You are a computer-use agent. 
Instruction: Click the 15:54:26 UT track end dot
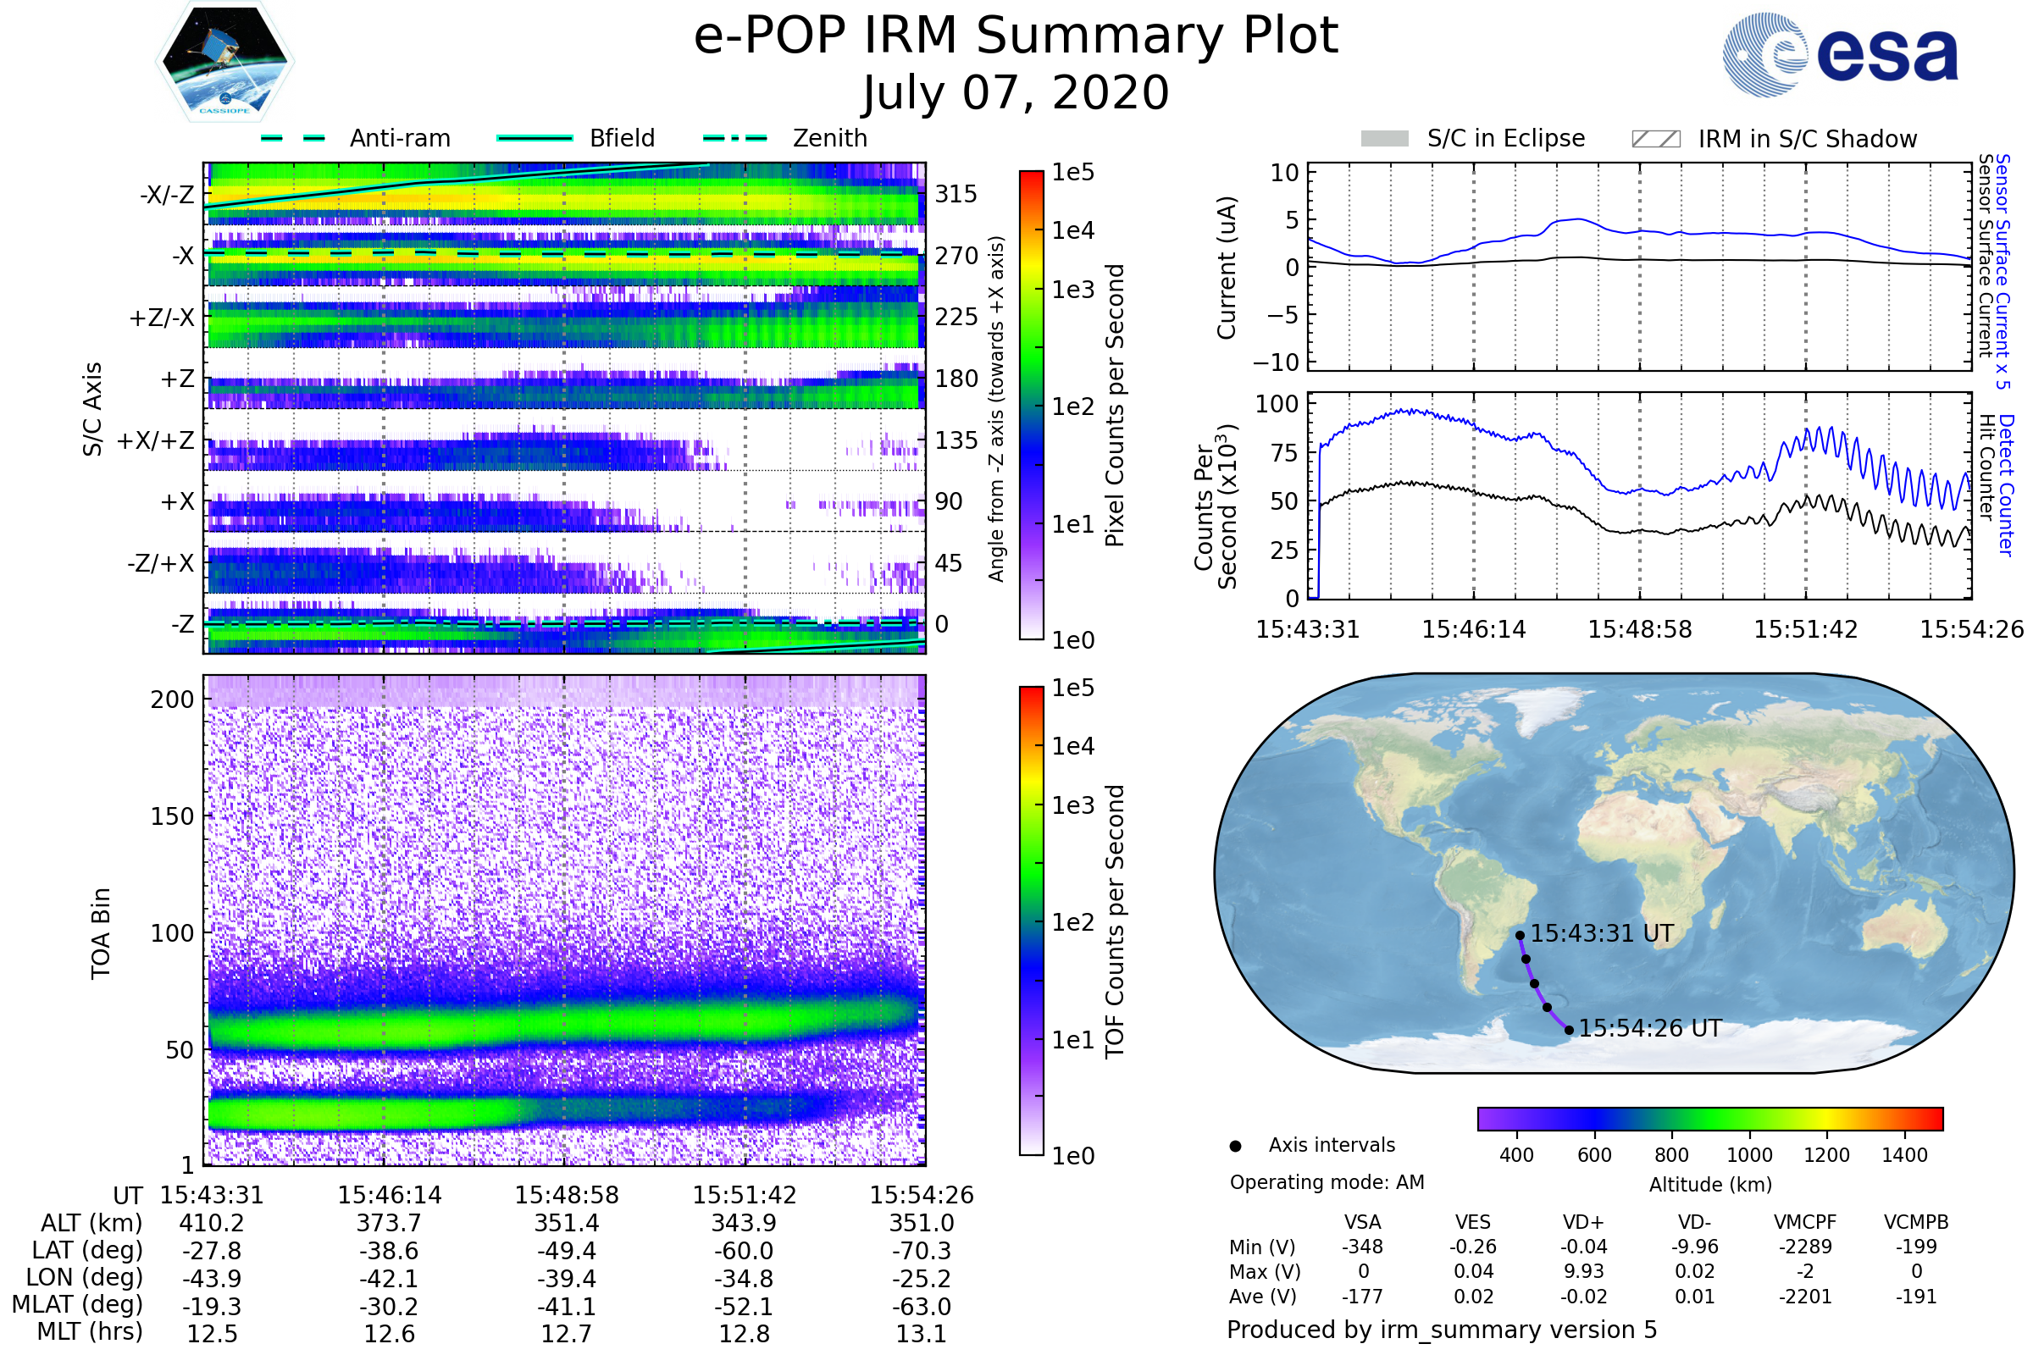pos(1569,1030)
